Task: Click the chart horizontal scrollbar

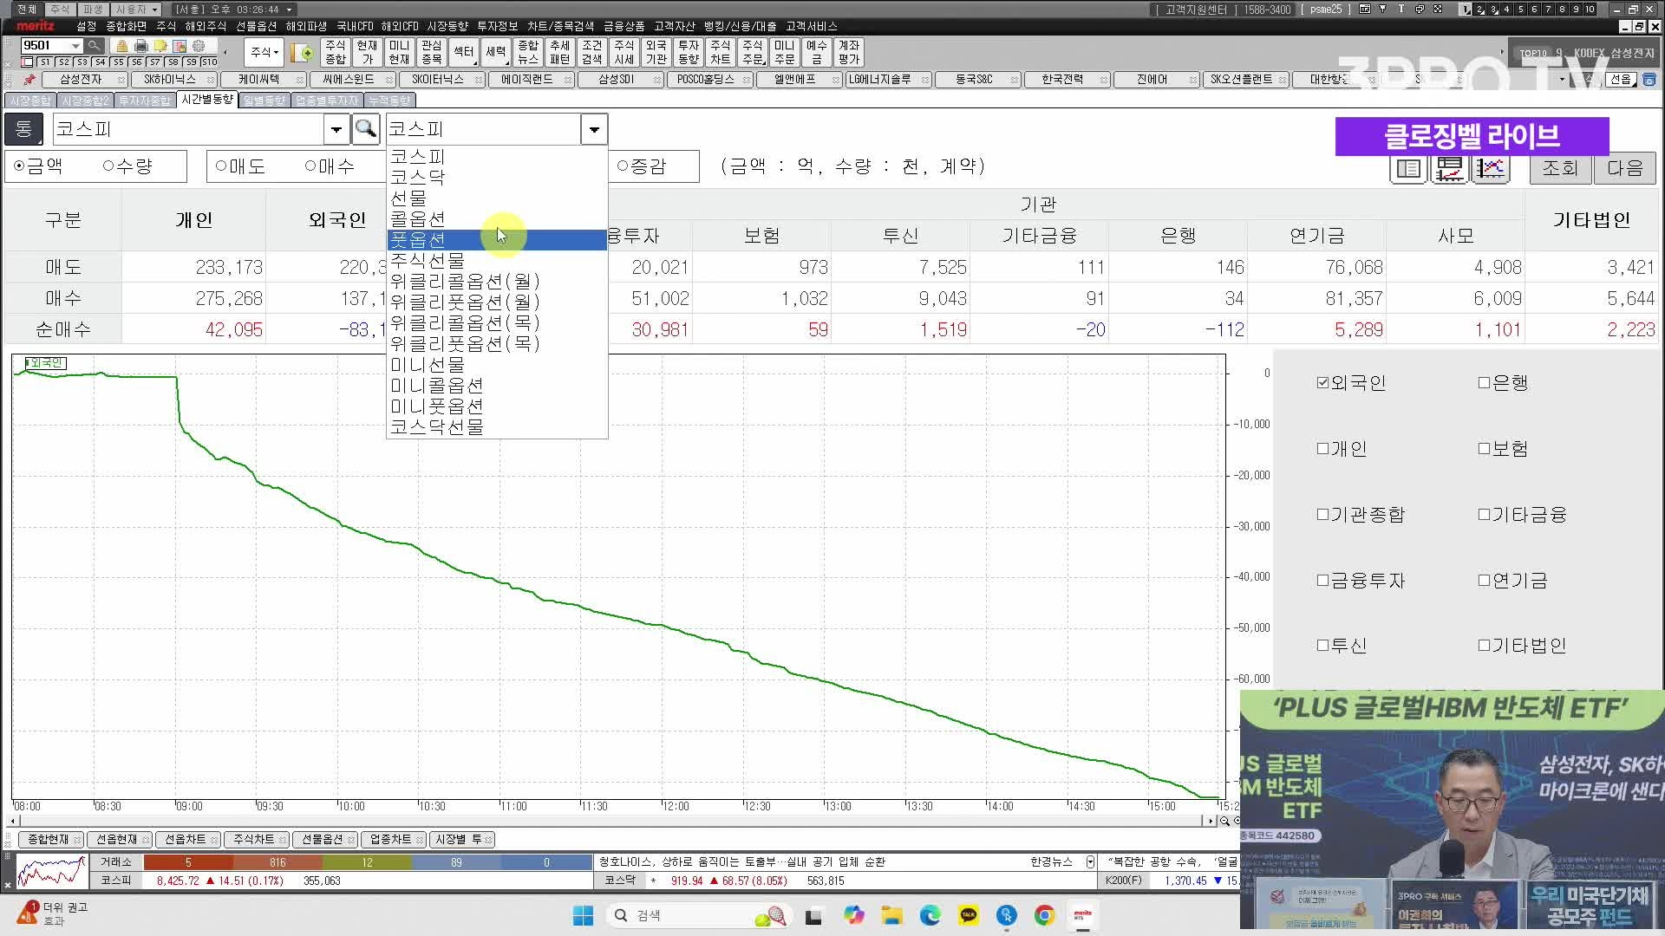Action: click(613, 821)
